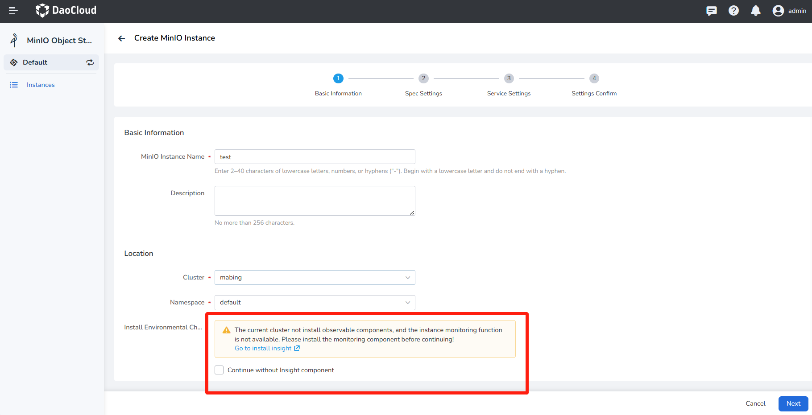Jump to step 3 Service Settings
This screenshot has width=812, height=415.
(509, 78)
